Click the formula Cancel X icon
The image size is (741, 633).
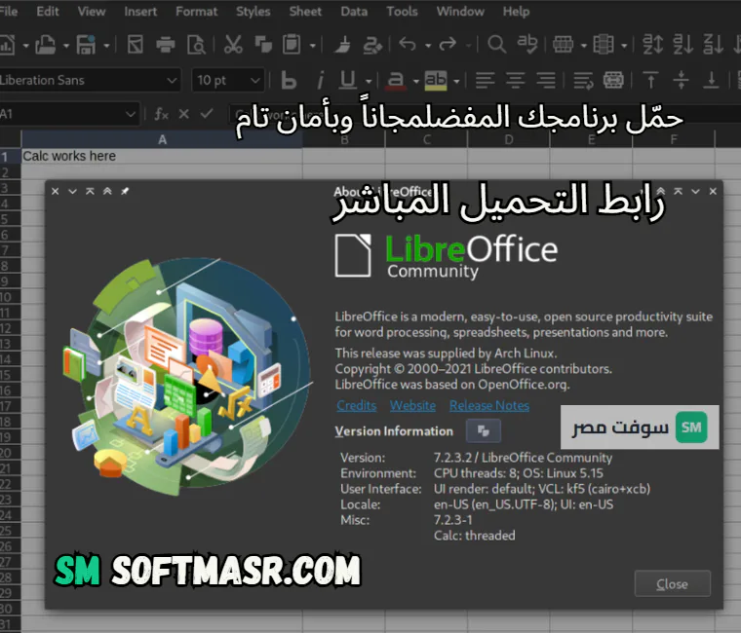pyautogui.click(x=184, y=114)
